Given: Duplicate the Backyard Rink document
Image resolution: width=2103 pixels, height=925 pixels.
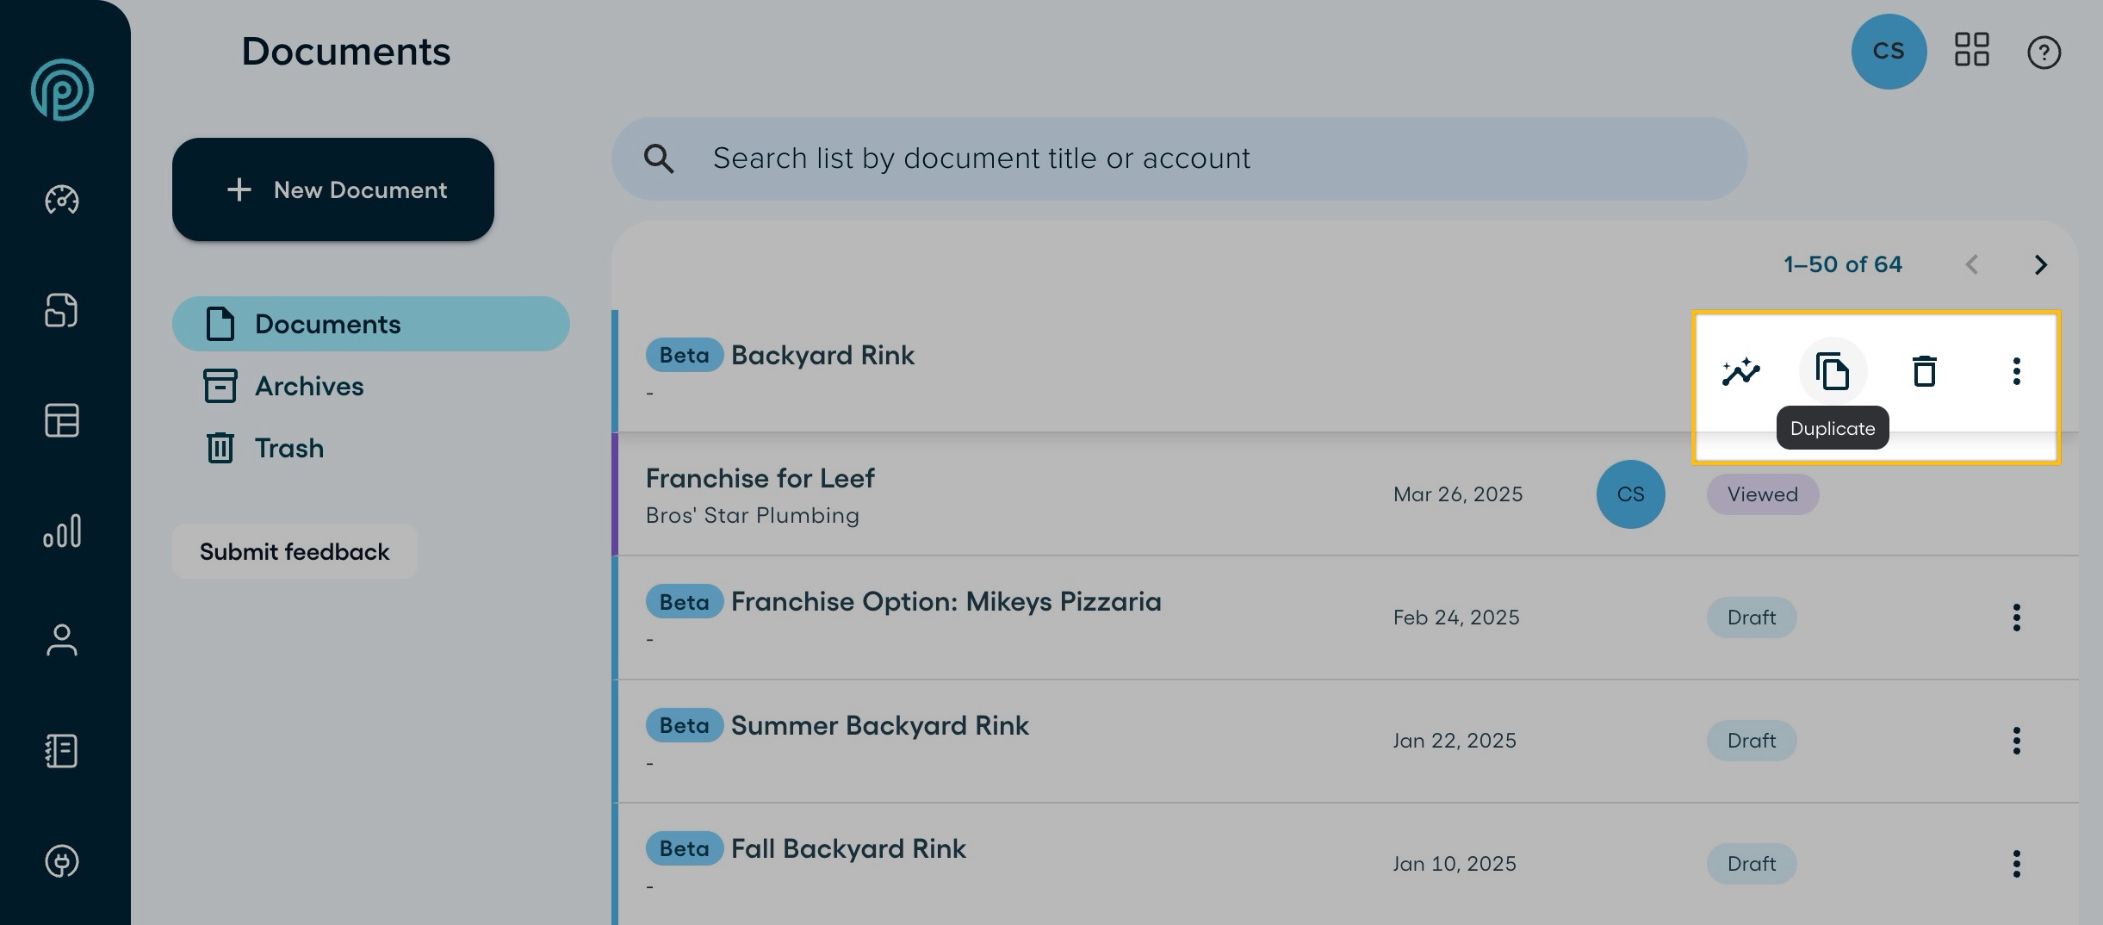Looking at the screenshot, I should point(1833,371).
